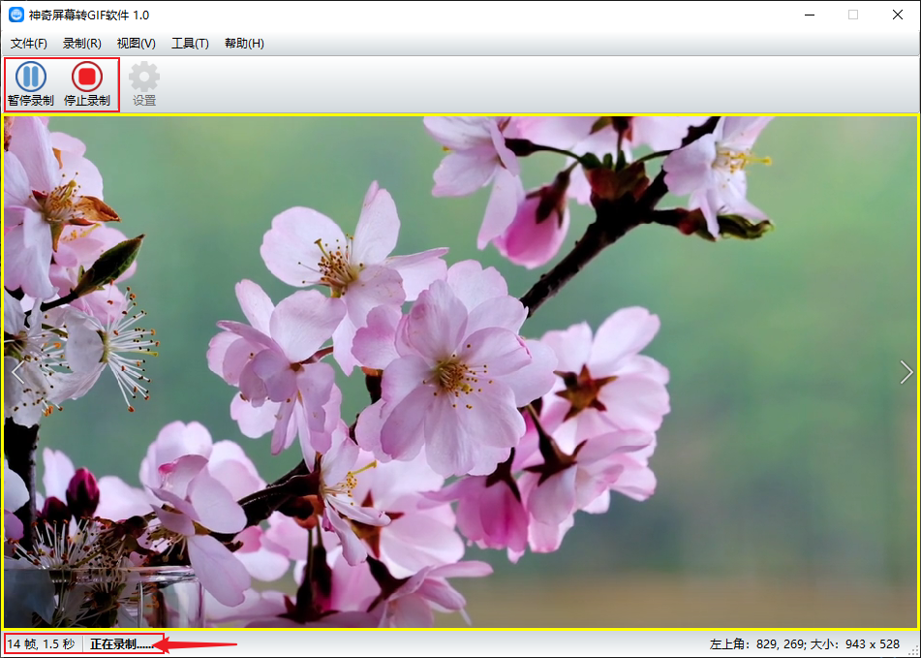Click the '正在录制......' status text

click(122, 644)
